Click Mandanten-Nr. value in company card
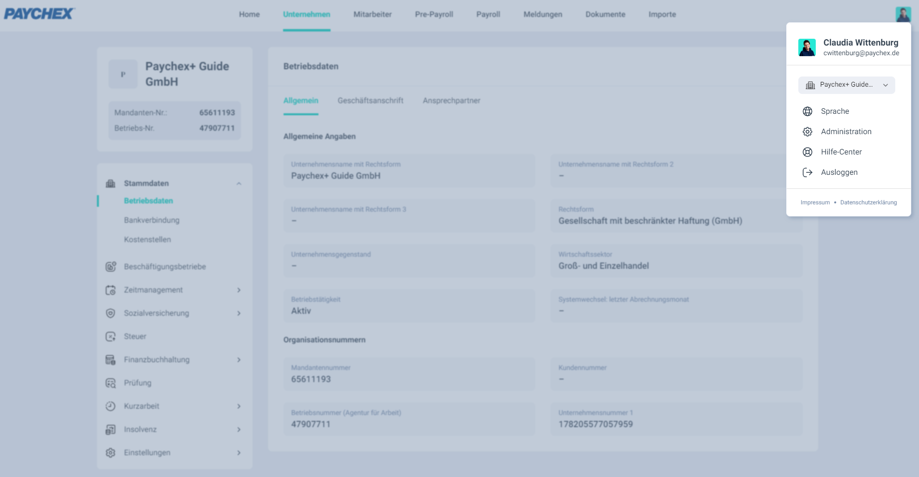 (217, 113)
